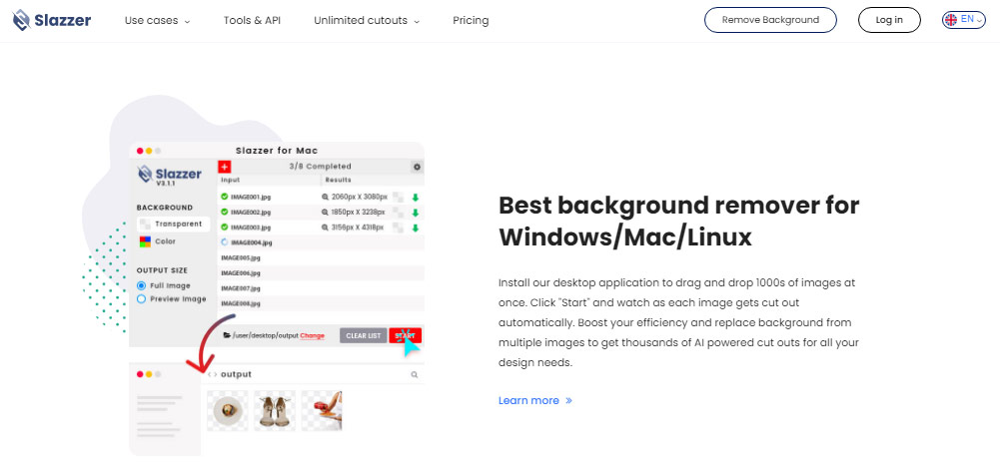Viewport: 1000px width, 465px height.
Task: Select the IMAGE007.jpg row
Action: coord(321,288)
